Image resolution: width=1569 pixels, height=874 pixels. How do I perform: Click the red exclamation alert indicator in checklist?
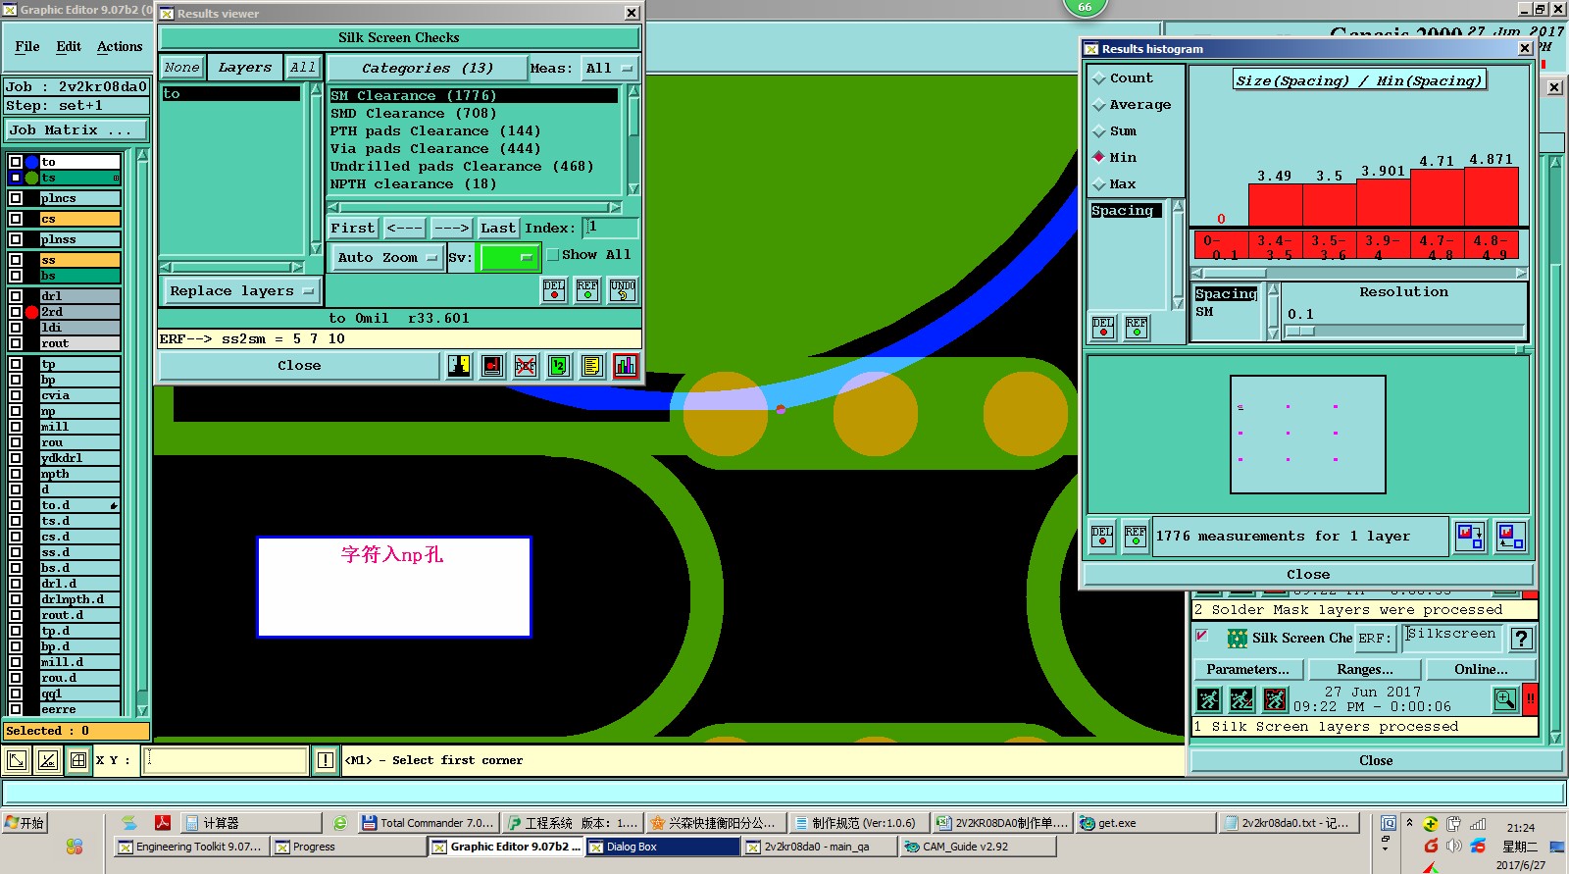tap(1530, 699)
